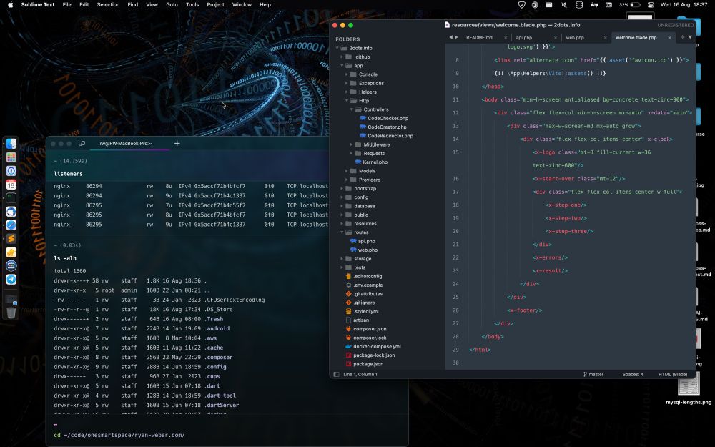This screenshot has width=715, height=447.
Task: Open the Selection menu
Action: [108, 4]
